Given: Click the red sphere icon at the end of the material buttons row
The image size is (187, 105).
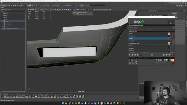Looking at the screenshot, I should point(172,55).
